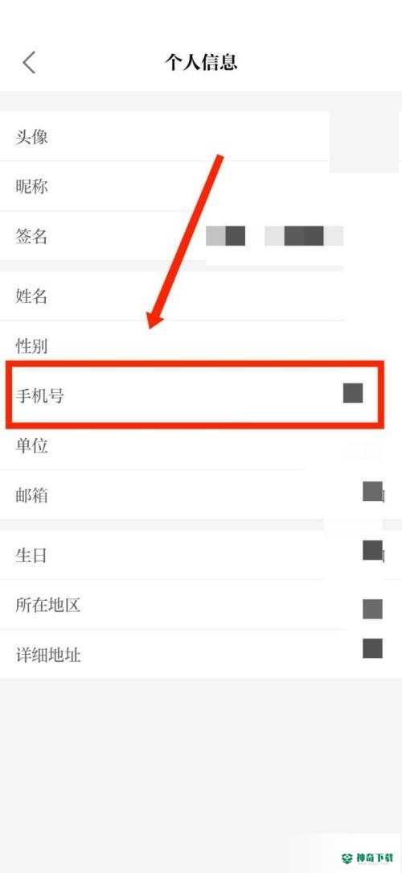Viewport: 402px width, 873px height.
Task: Click the gray block in 详细地址 row
Action: (x=372, y=648)
